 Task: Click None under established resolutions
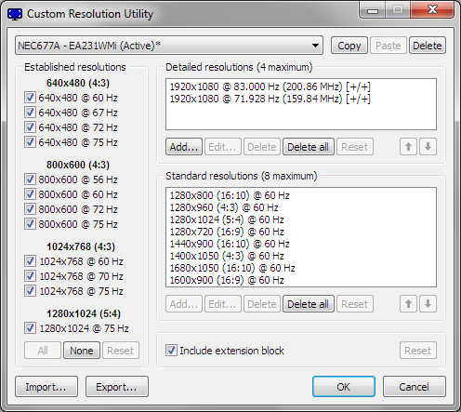click(x=82, y=351)
